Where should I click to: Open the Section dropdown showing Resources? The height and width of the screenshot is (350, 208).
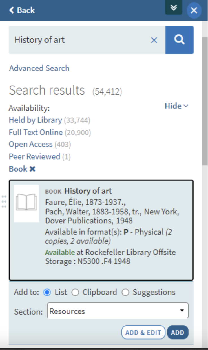point(117,311)
